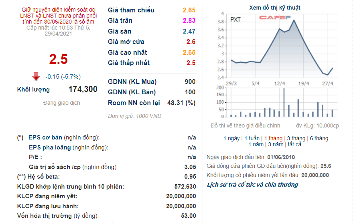Select the 'tất cả' chart range
Screen dimensions: 353x223
click(x=294, y=145)
